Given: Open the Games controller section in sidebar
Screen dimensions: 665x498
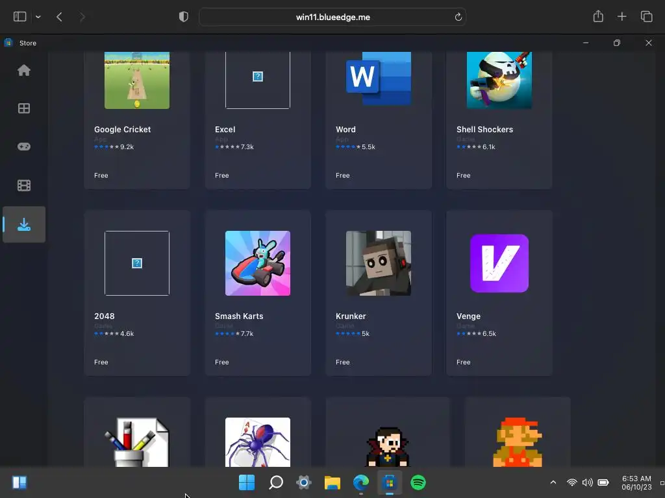Looking at the screenshot, I should 24,147.
